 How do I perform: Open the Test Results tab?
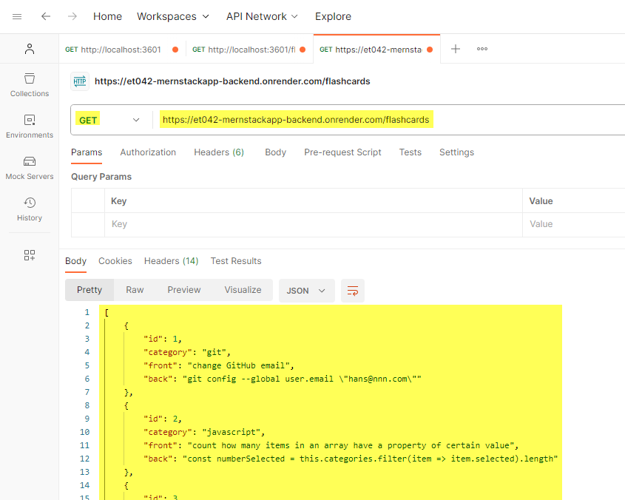[x=236, y=261]
